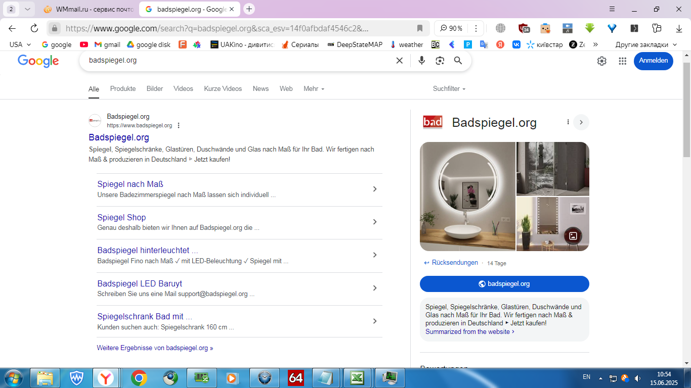
Task: Open chevron beside Spiegel Shop
Action: click(x=375, y=222)
